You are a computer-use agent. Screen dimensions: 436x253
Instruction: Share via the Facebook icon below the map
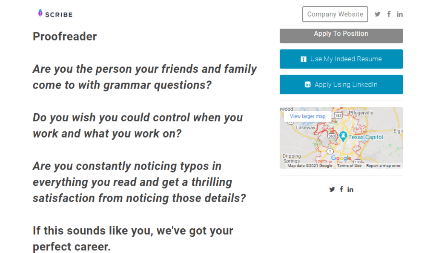pos(341,190)
